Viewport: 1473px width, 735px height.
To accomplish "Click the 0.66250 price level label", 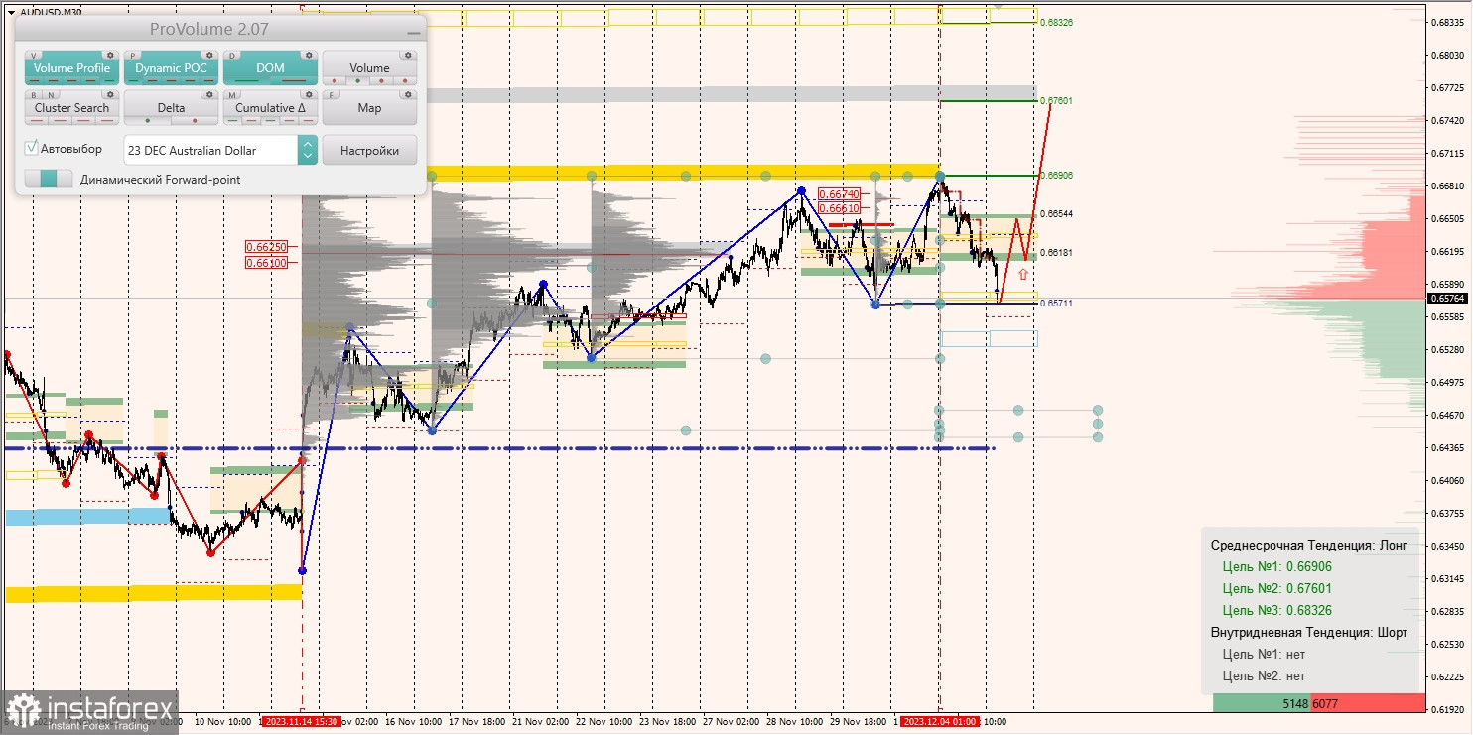I will (268, 246).
